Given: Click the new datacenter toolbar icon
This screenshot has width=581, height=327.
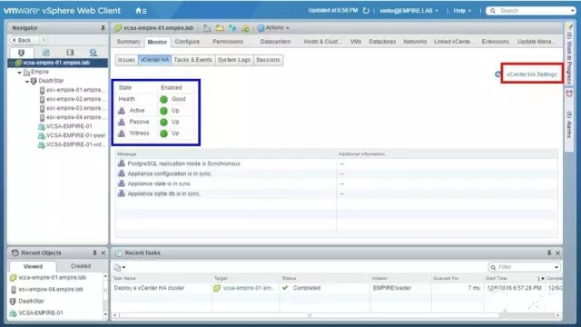Looking at the screenshot, I should (x=207, y=28).
